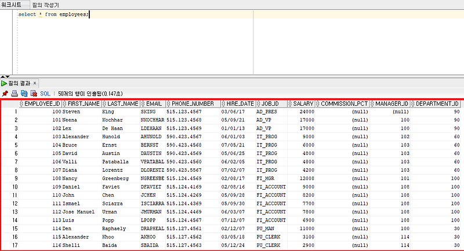464x251 pixels.
Task: Click the print icon in result toolbar
Action: [x=14, y=94]
